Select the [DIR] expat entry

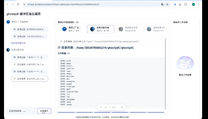(x=66, y=84)
